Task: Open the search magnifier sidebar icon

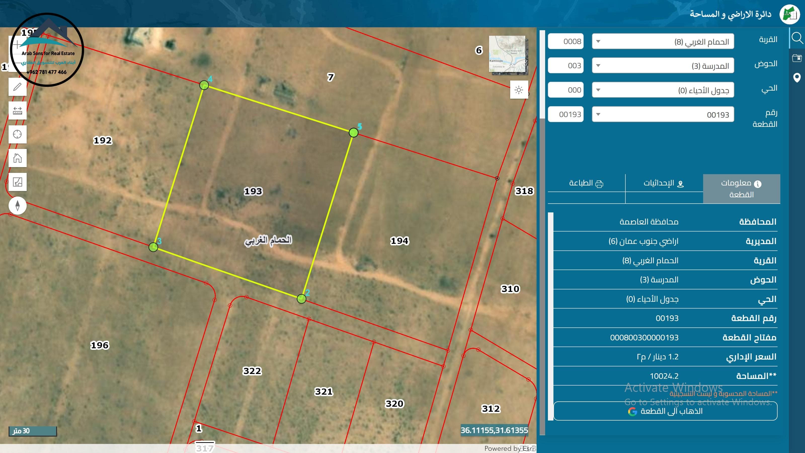Action: click(x=797, y=38)
